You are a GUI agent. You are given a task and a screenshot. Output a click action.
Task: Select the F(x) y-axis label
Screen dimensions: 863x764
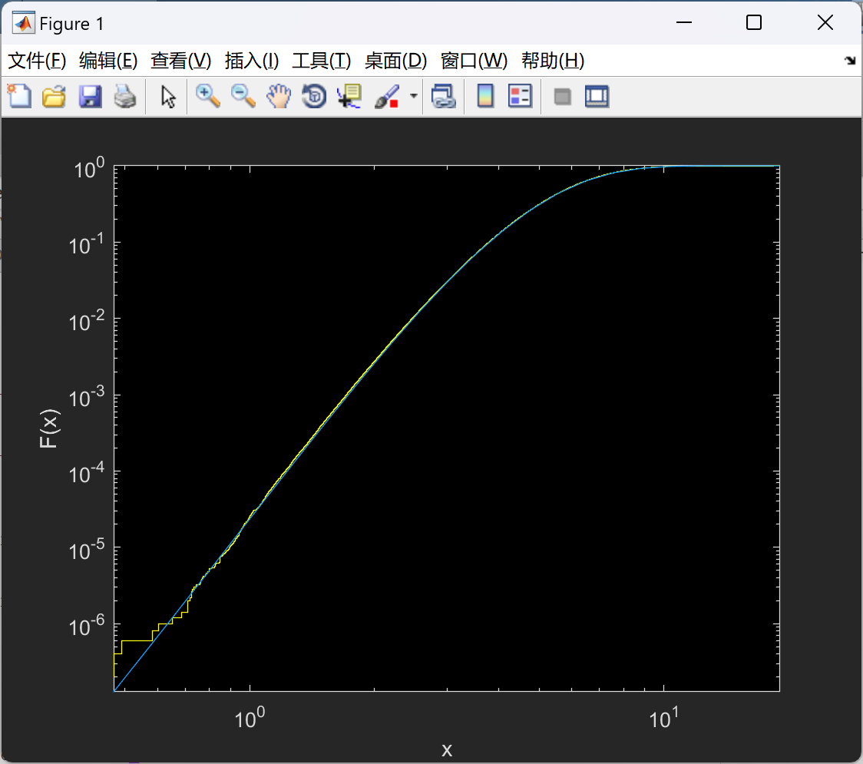[x=48, y=428]
